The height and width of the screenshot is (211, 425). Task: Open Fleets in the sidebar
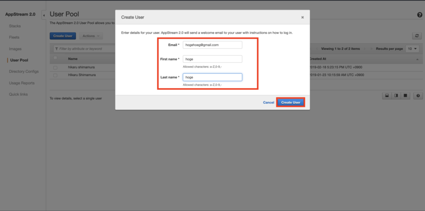[x=14, y=37]
